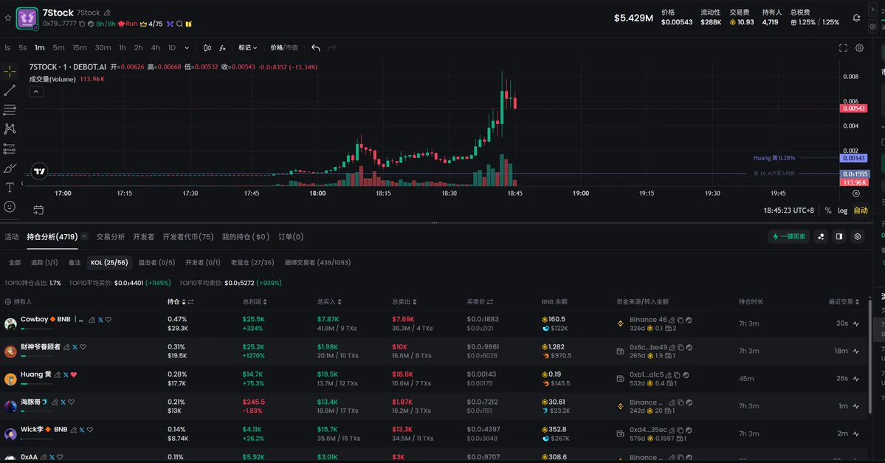Toggle percent scale on price axis
The height and width of the screenshot is (463, 885).
(828, 210)
